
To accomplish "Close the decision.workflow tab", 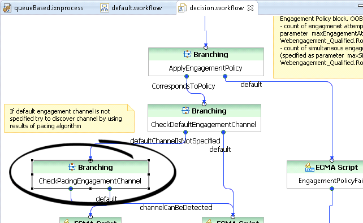I will click(x=250, y=8).
